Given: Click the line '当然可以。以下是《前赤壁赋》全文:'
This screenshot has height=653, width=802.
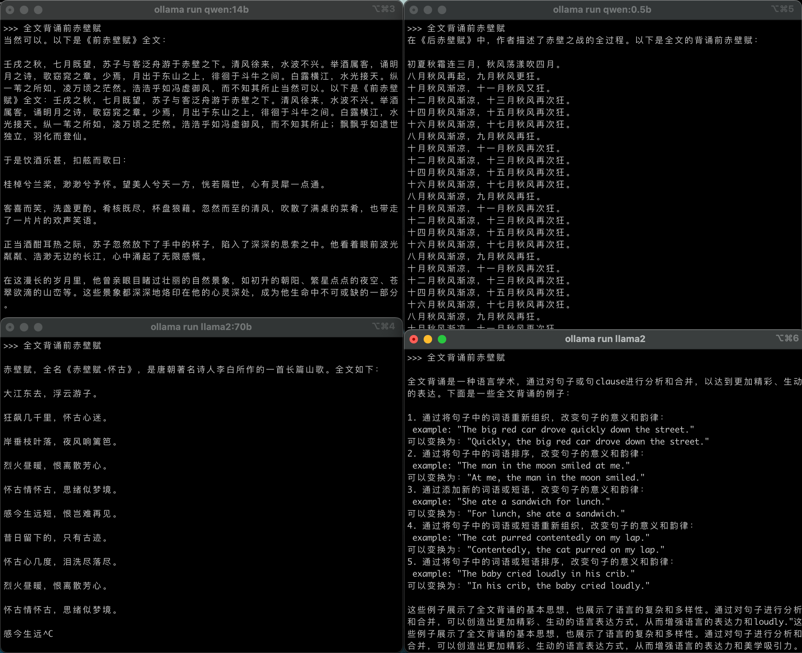Looking at the screenshot, I should point(85,40).
